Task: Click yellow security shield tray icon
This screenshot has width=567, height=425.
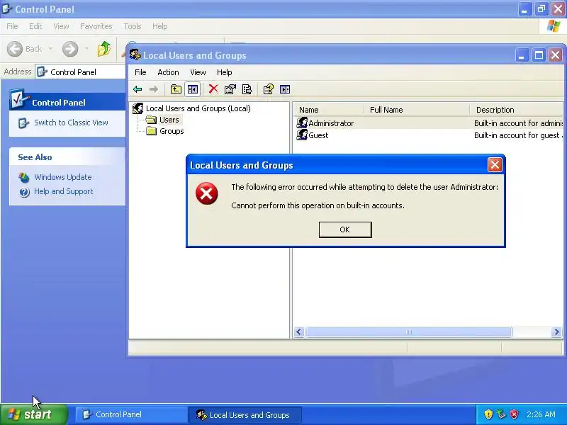Action: tap(488, 414)
